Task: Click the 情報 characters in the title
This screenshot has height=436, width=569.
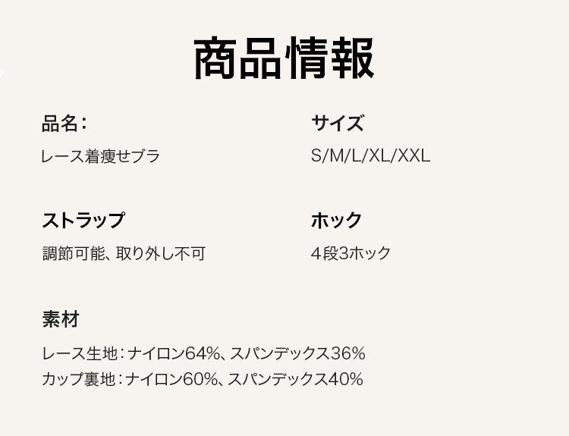Action: pyautogui.click(x=329, y=58)
